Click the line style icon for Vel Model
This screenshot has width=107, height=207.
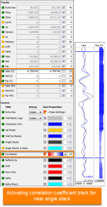click(x=45, y=130)
